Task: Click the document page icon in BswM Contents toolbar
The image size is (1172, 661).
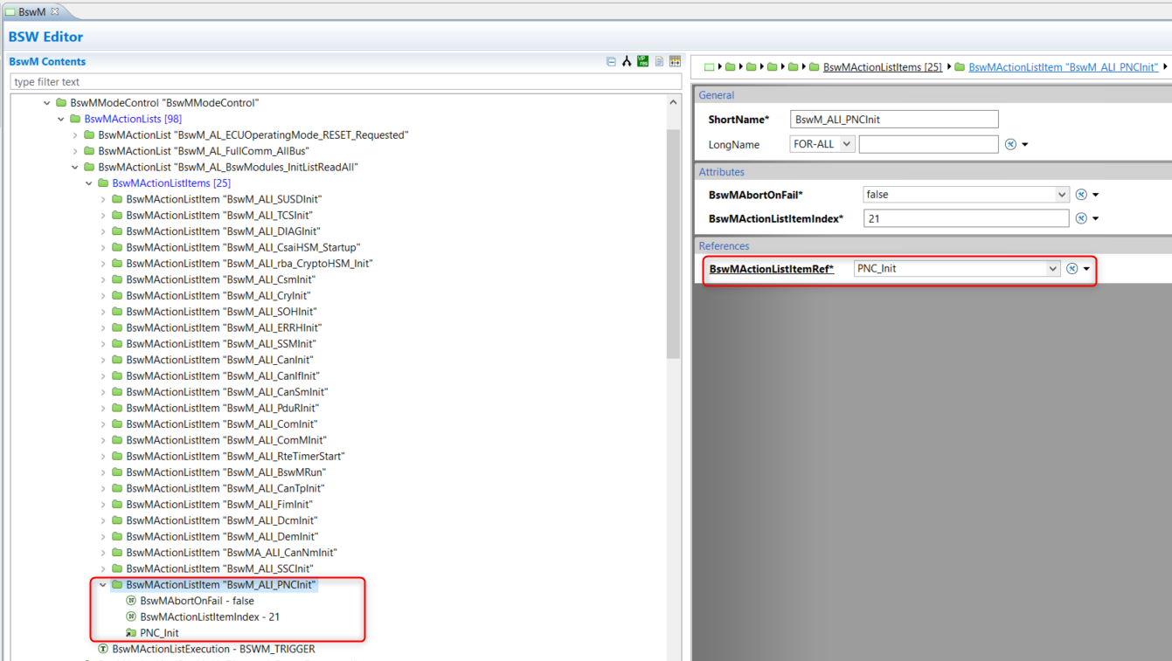Action: click(x=659, y=62)
